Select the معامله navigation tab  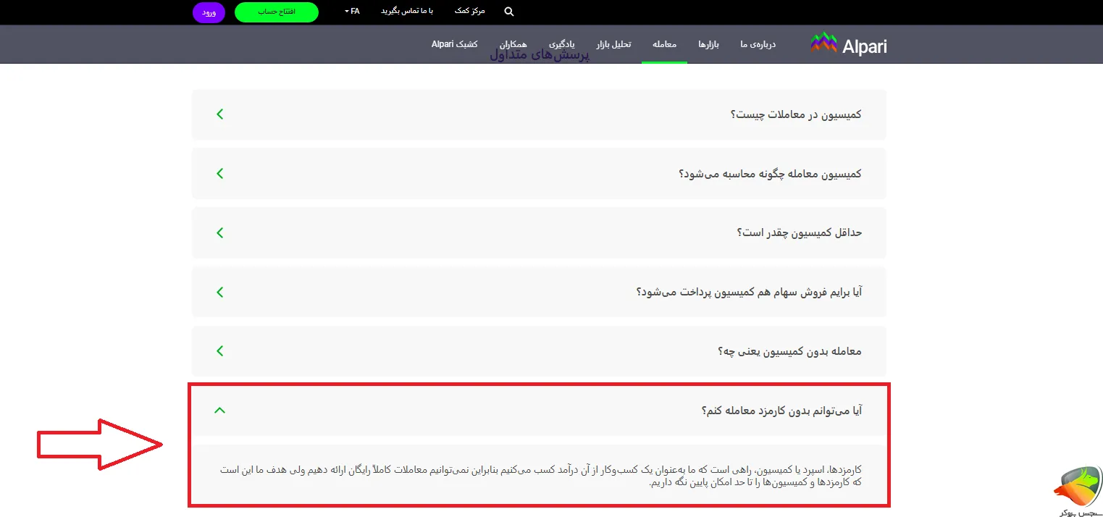pyautogui.click(x=664, y=43)
